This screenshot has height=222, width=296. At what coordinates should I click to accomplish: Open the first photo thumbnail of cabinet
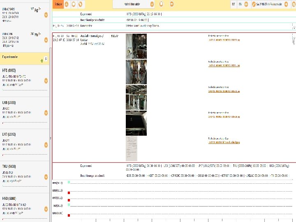[x=136, y=46]
